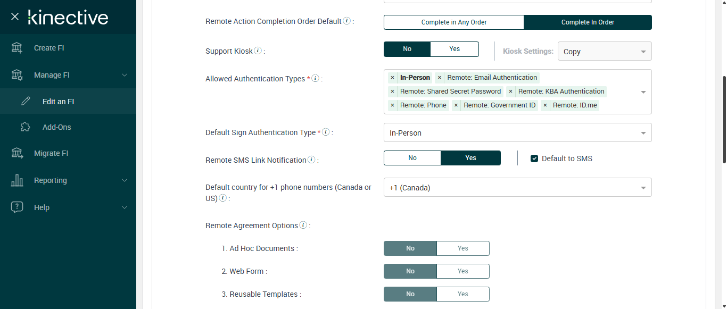This screenshot has height=309, width=727.
Task: Open the default country phone dropdown
Action: (x=517, y=188)
